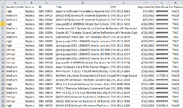Select cell CVE-2013-1849
Image resolution: width=183 pixels, height=108 pixels.
coord(124,37)
